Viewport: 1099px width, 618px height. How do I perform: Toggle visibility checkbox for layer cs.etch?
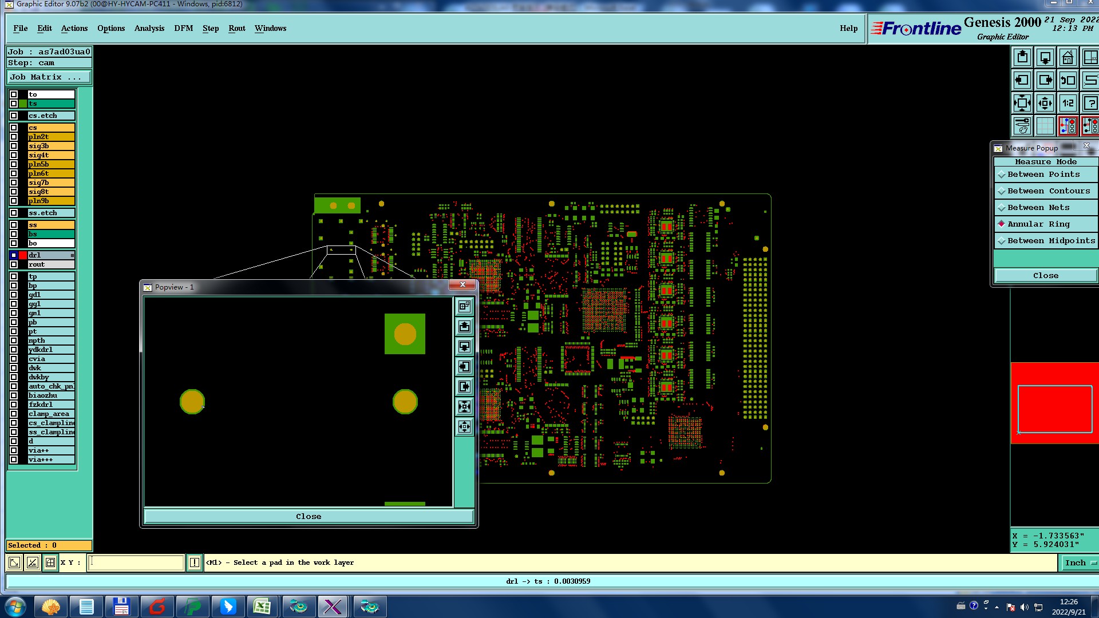[14, 116]
